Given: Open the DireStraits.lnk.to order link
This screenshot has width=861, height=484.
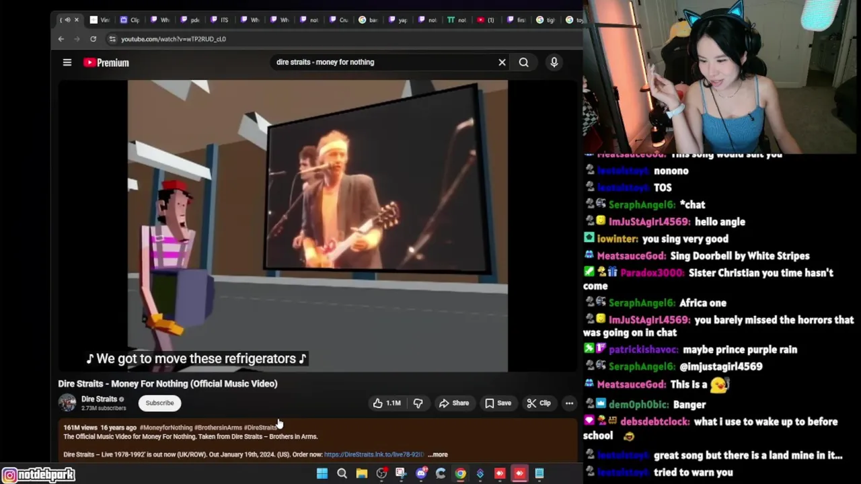Looking at the screenshot, I should click(374, 454).
